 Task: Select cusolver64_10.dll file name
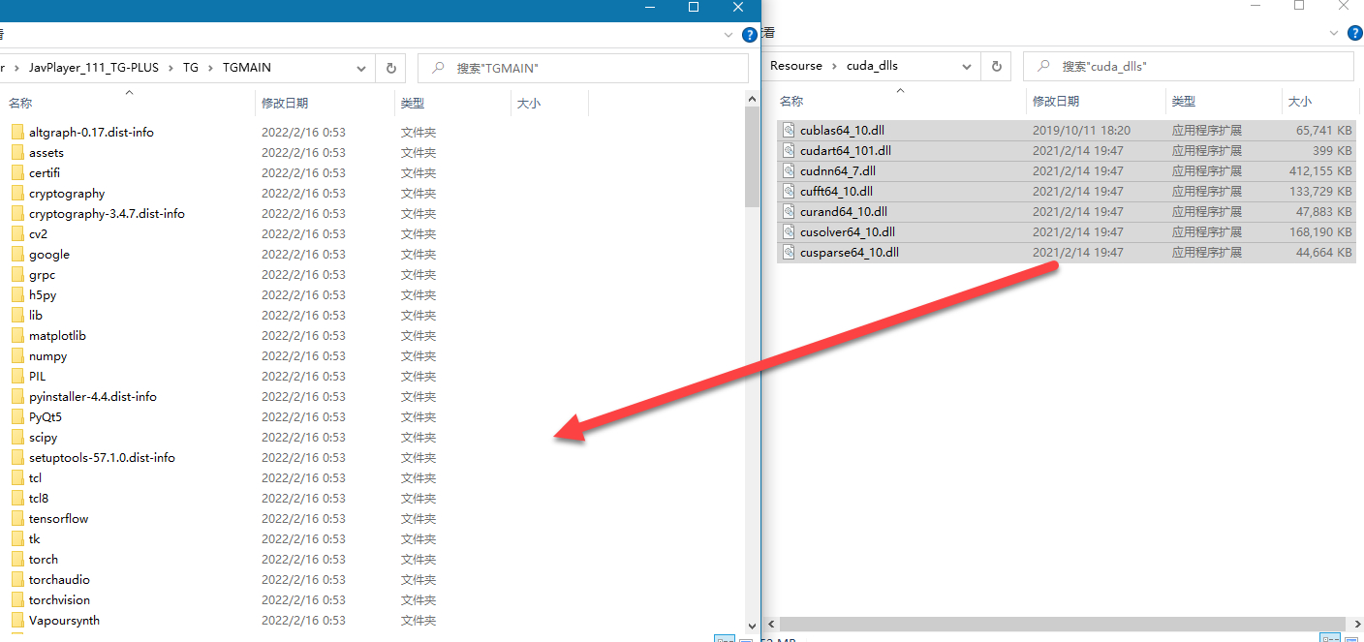tap(848, 231)
